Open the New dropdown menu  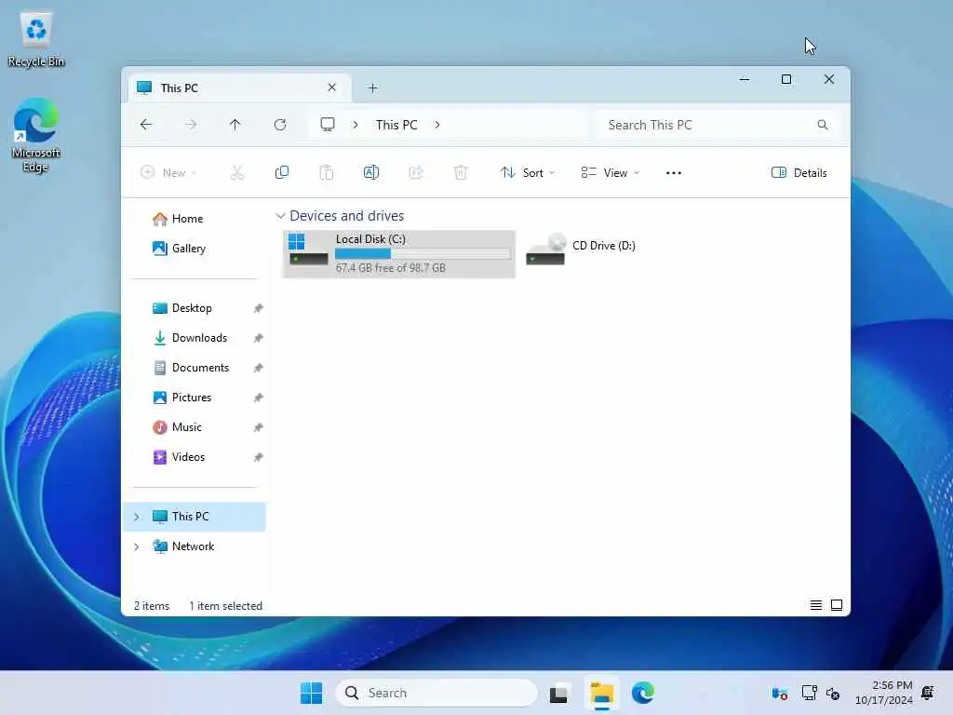coord(168,172)
